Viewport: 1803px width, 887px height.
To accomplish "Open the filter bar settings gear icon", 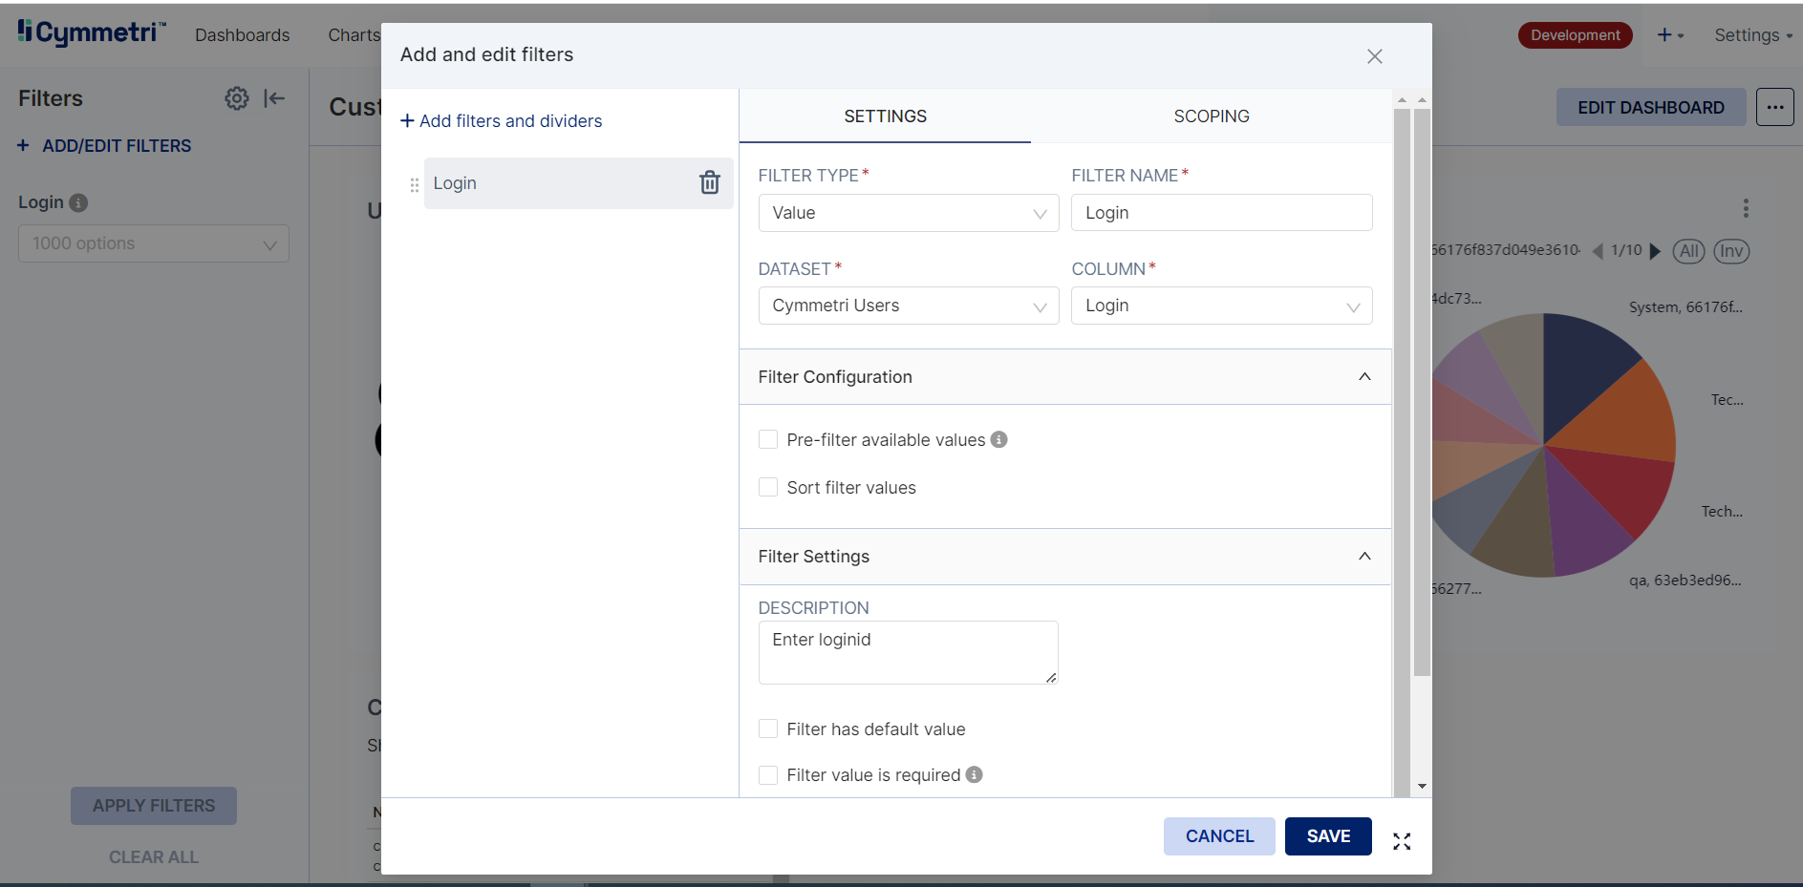I will (x=236, y=98).
